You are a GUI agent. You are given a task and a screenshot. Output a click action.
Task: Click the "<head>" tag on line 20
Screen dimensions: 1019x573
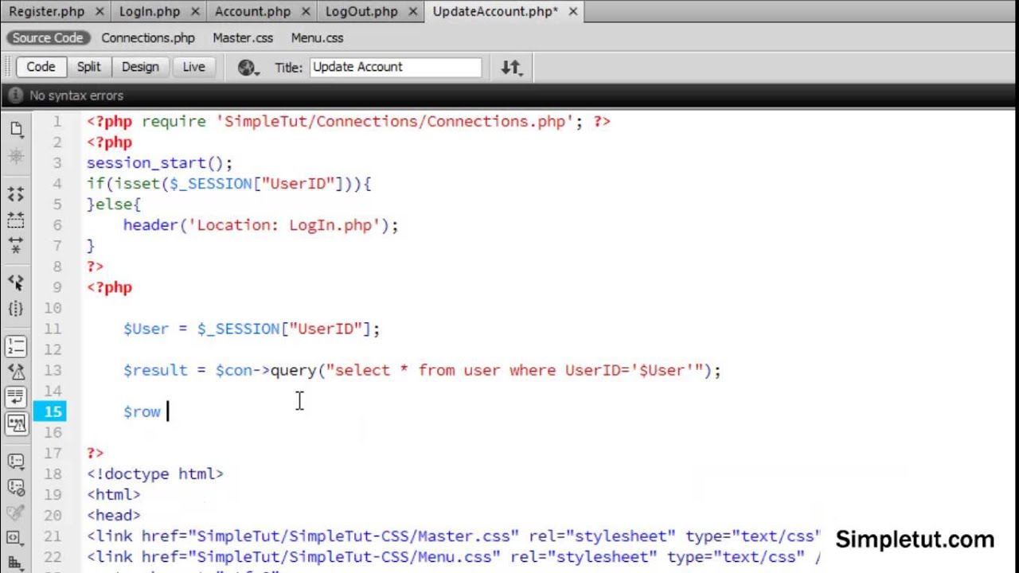coord(114,515)
